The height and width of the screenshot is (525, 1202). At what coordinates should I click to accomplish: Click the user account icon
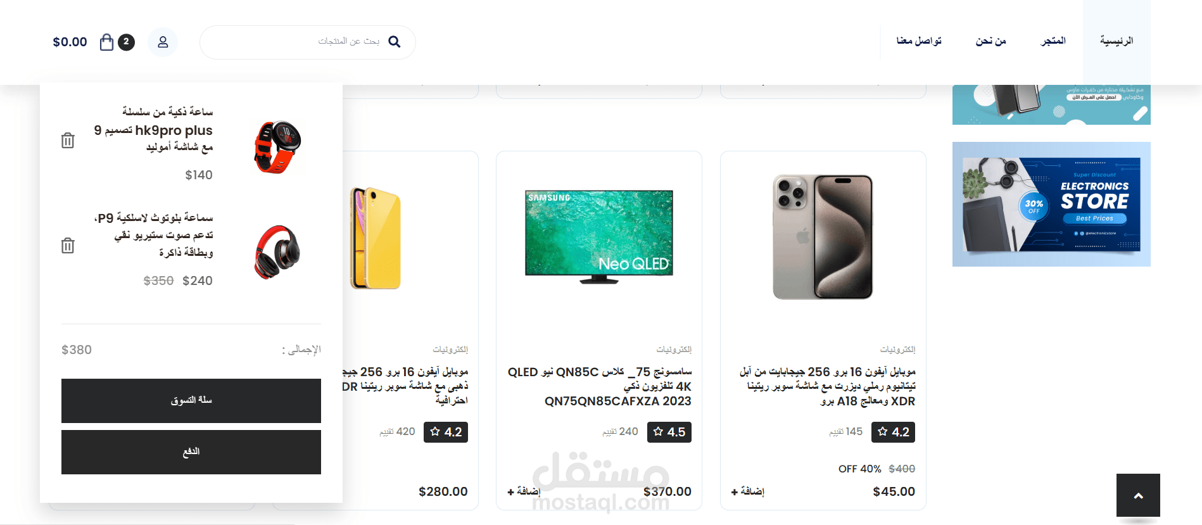point(163,42)
